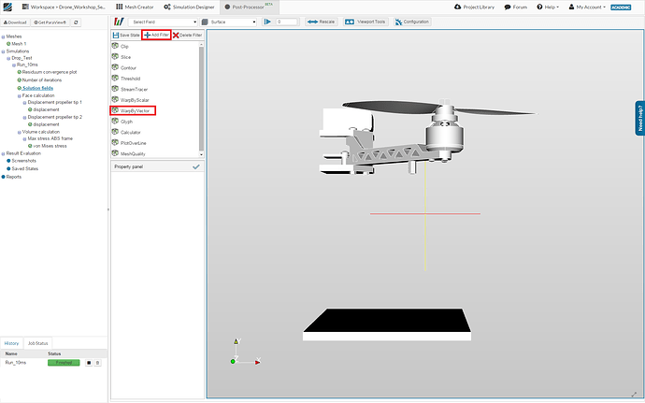The image size is (645, 403).
Task: Apply changes with Property panel checkmark
Action: click(195, 166)
